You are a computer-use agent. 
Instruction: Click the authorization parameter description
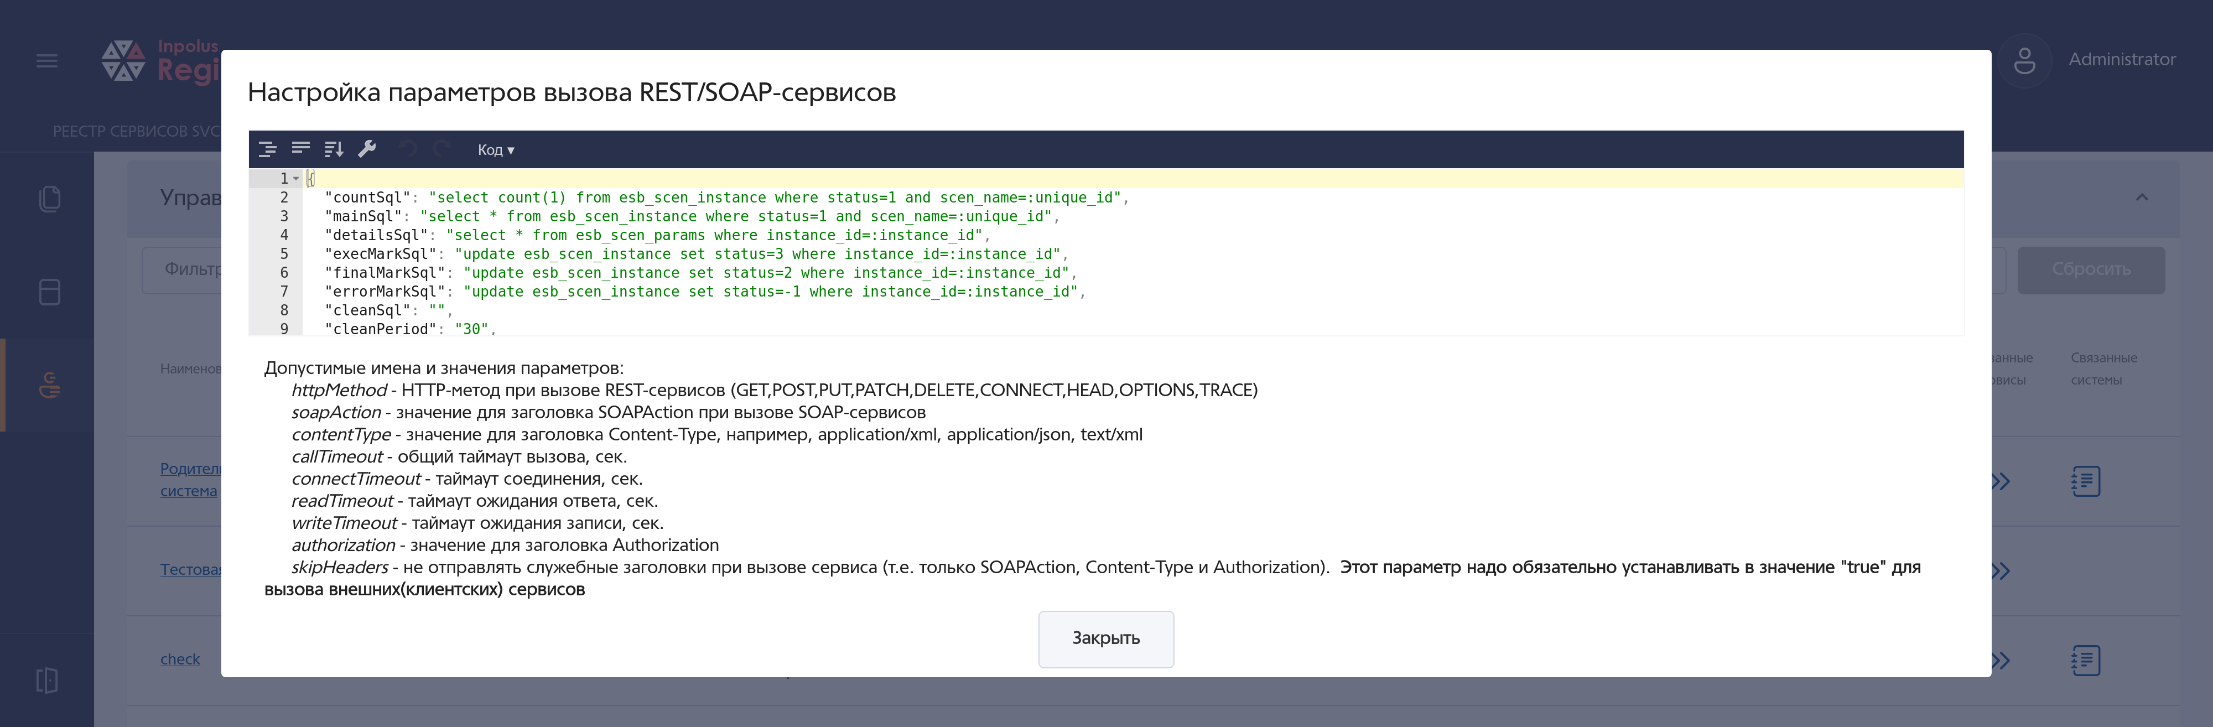(505, 546)
